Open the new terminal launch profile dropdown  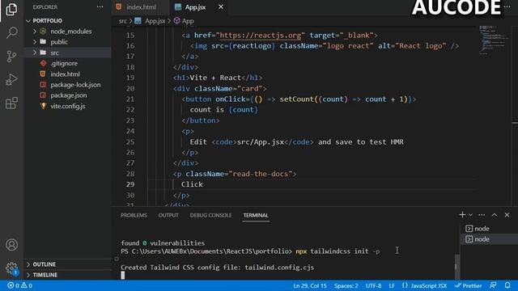pos(471,215)
